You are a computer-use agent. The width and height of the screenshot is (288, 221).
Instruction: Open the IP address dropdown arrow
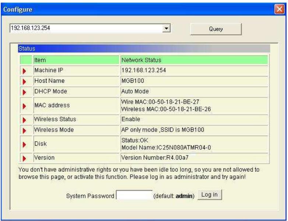[166, 28]
